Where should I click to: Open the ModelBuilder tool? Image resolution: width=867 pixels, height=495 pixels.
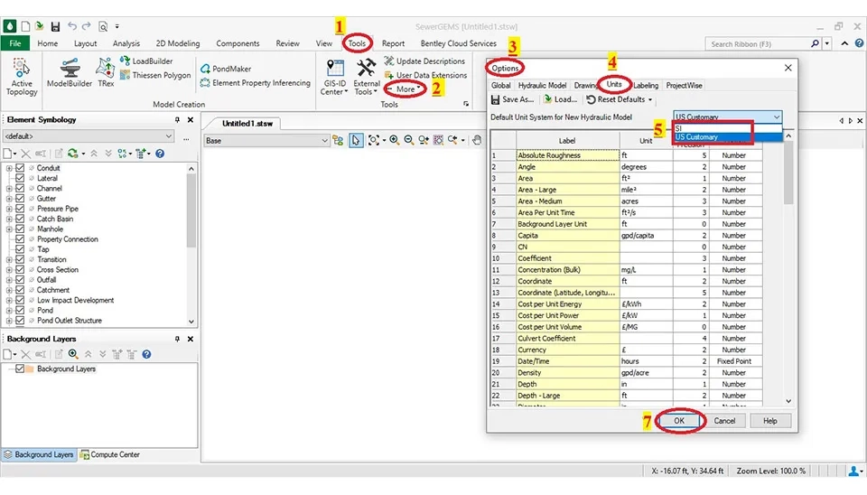pos(70,72)
